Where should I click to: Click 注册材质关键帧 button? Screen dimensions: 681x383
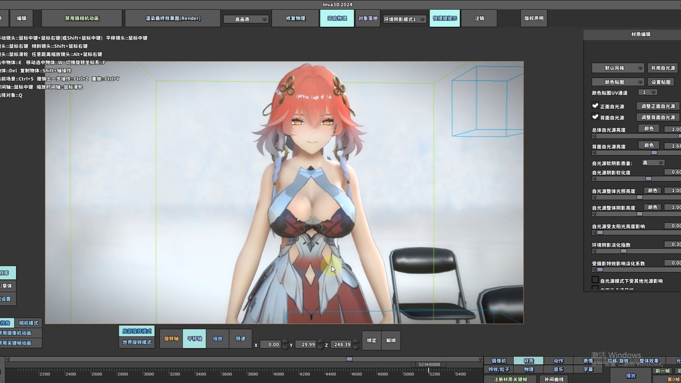click(510, 379)
